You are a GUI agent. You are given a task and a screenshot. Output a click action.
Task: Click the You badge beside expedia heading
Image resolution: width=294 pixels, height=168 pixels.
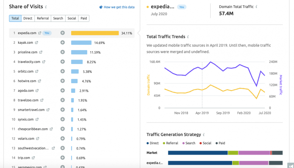tap(182, 7)
